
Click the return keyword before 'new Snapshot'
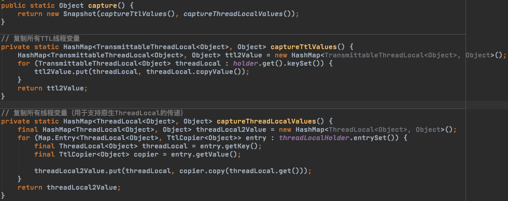[x=30, y=14]
